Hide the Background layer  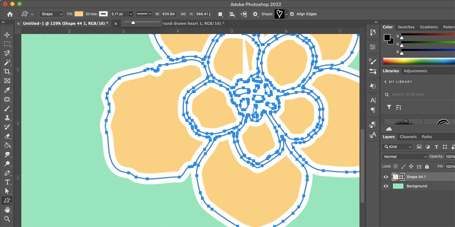tap(386, 186)
